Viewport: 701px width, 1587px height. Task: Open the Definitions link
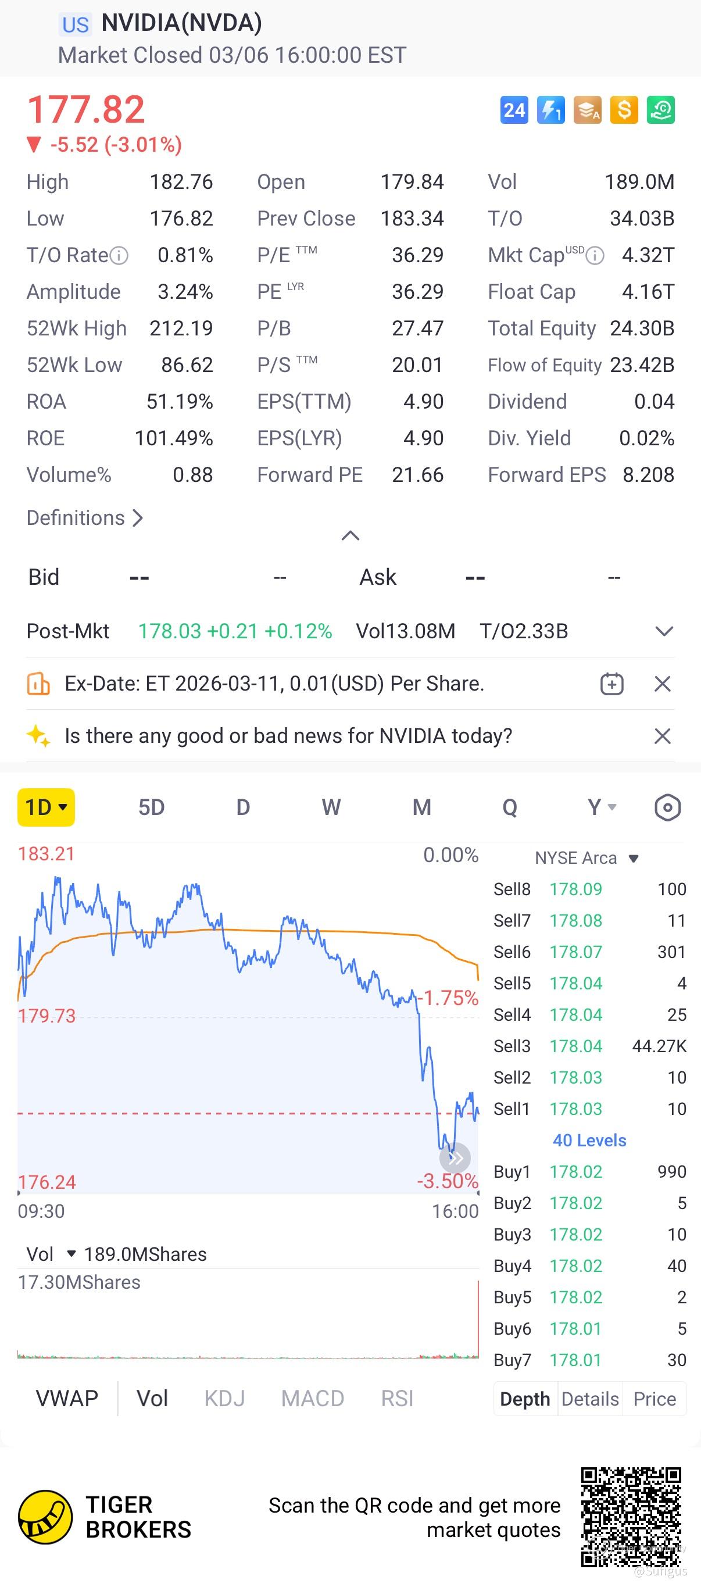coord(85,518)
